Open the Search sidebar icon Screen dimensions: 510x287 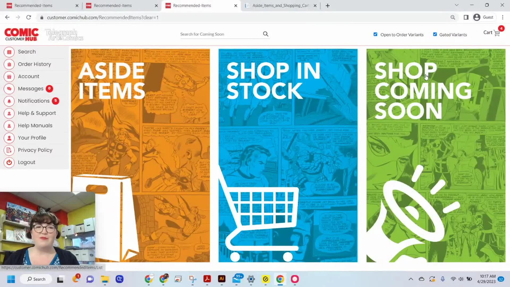coord(9,52)
